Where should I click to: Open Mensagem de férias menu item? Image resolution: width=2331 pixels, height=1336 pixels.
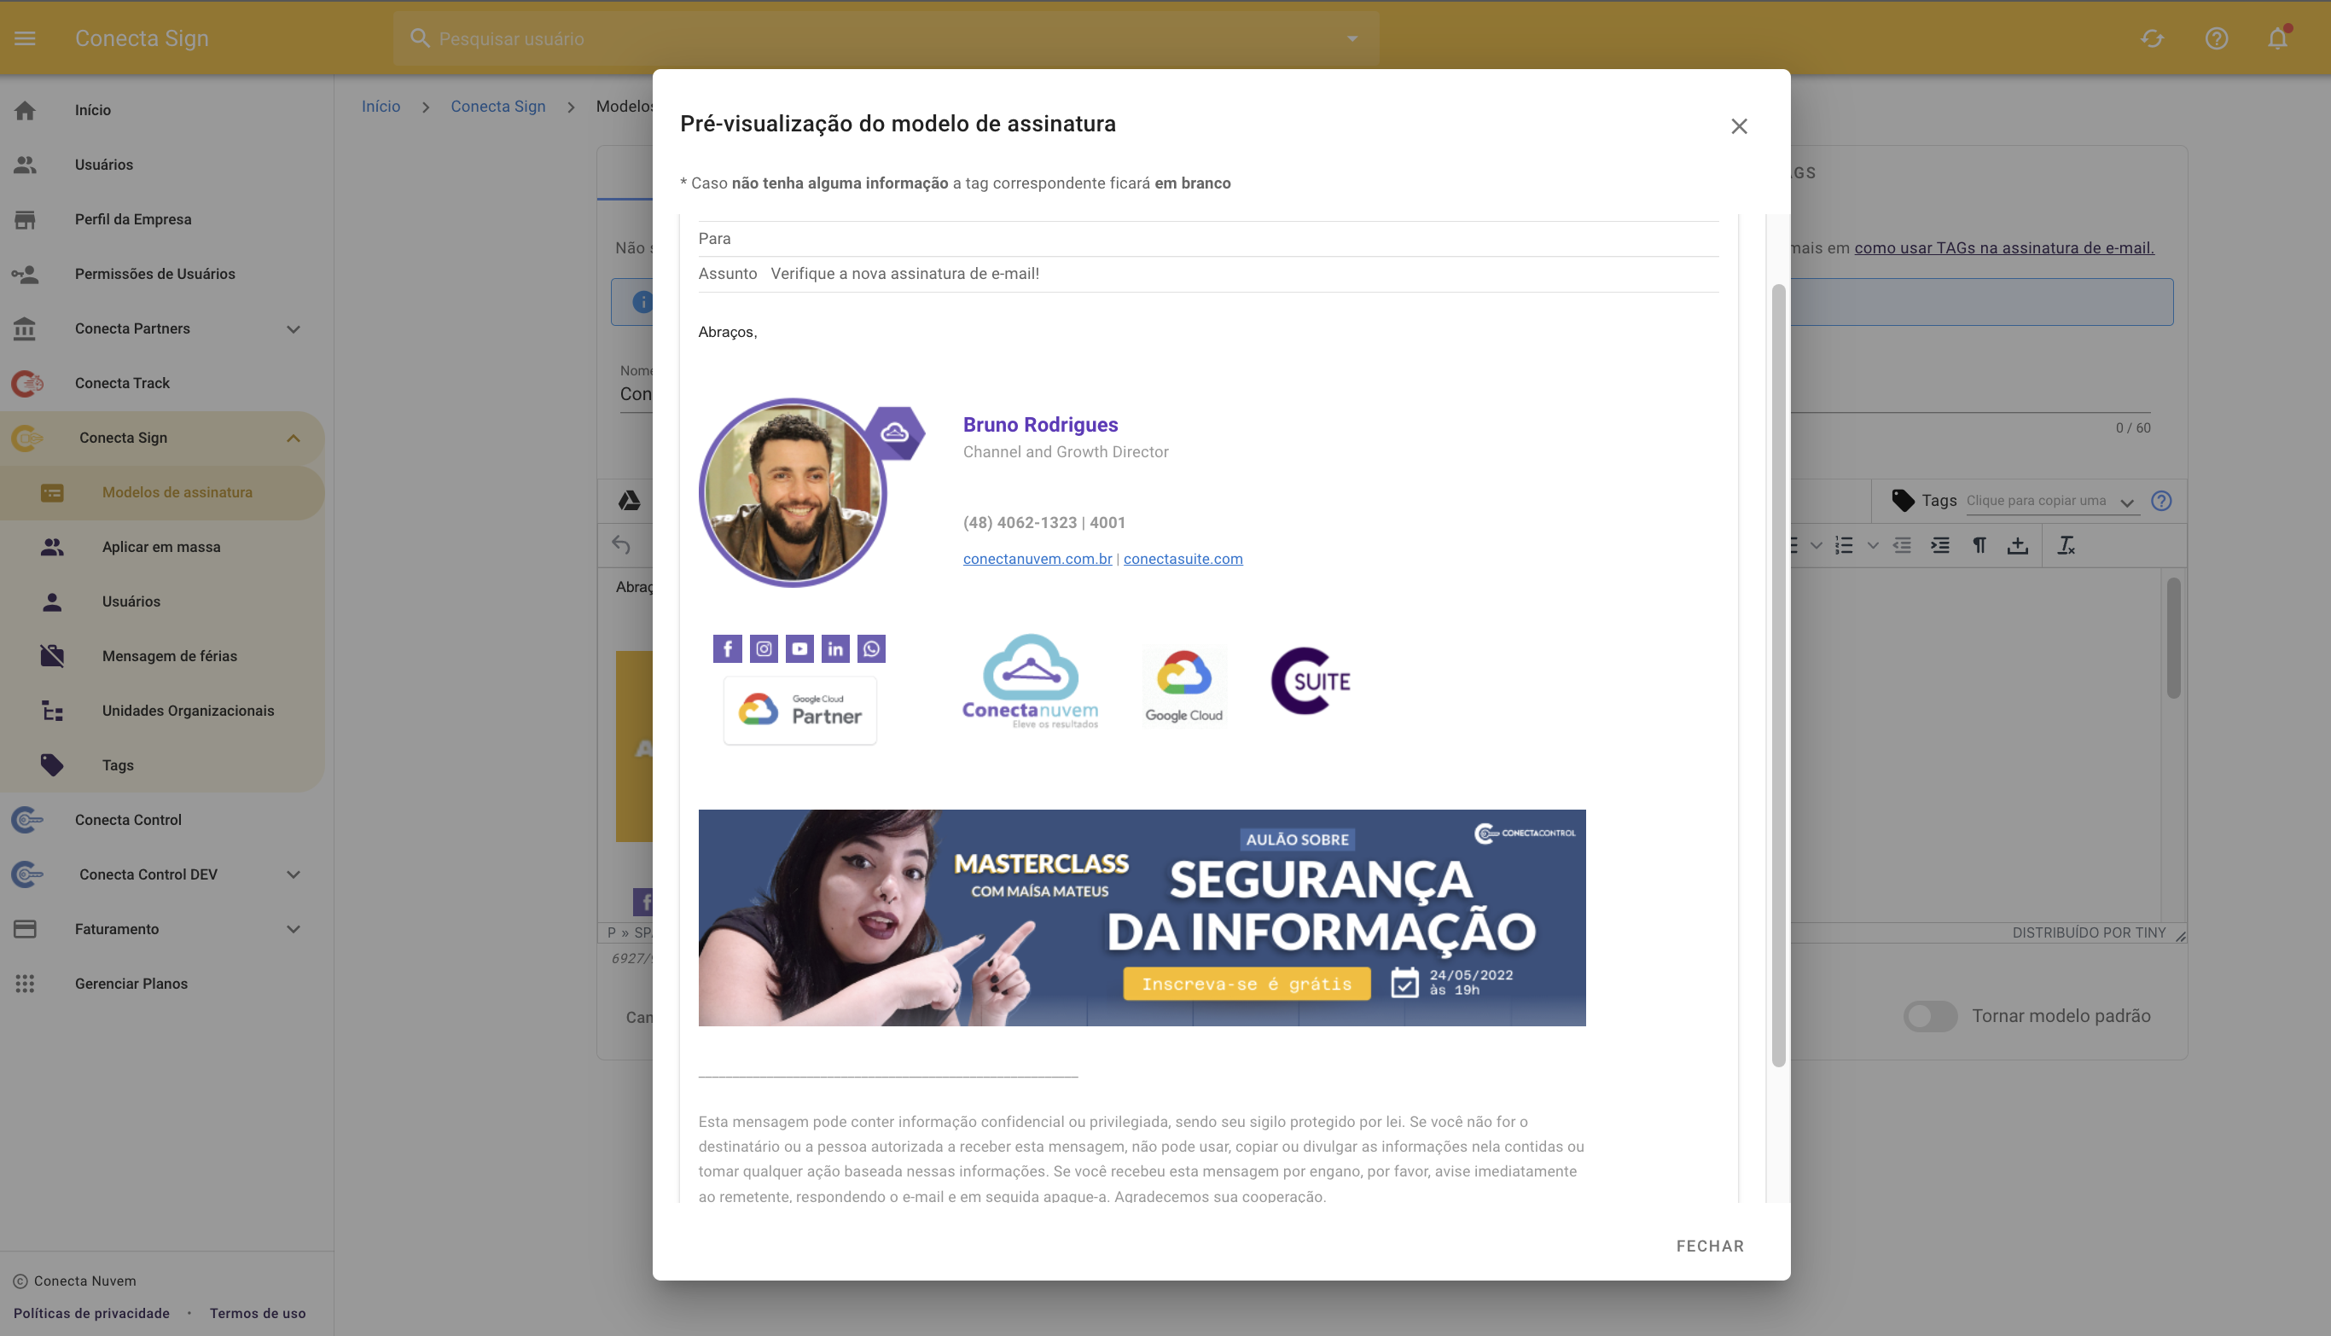click(x=170, y=656)
